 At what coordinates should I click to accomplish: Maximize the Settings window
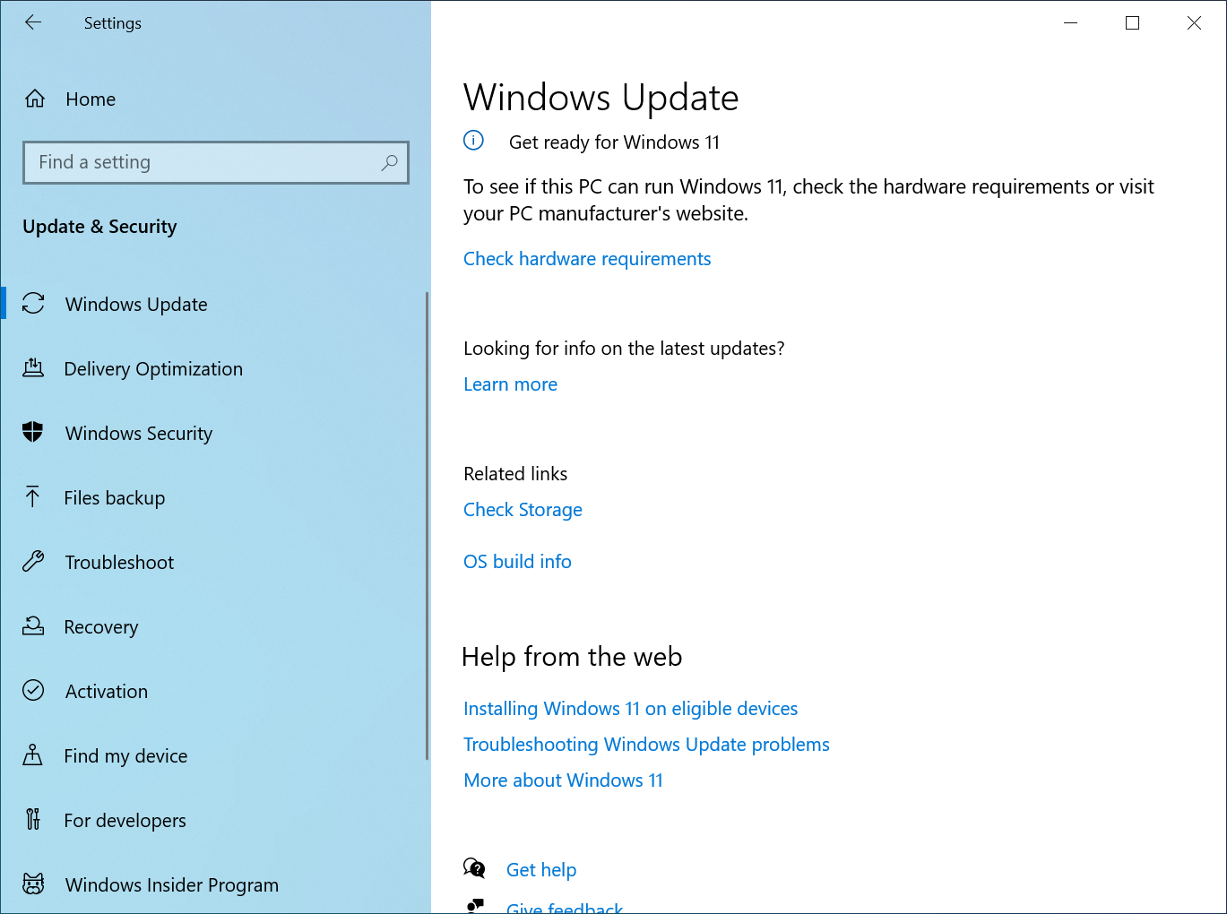click(1132, 23)
